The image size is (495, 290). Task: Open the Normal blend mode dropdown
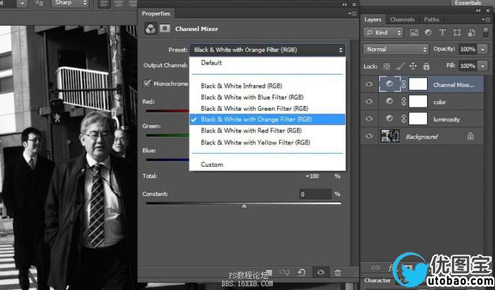[396, 49]
